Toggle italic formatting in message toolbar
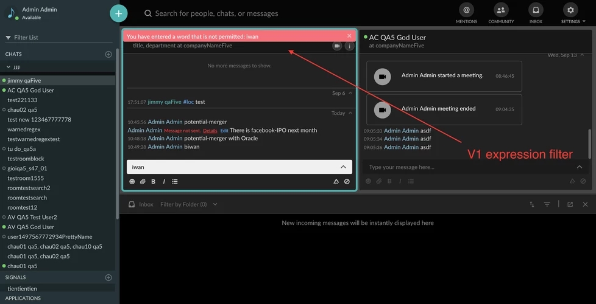The image size is (596, 304). pyautogui.click(x=163, y=181)
